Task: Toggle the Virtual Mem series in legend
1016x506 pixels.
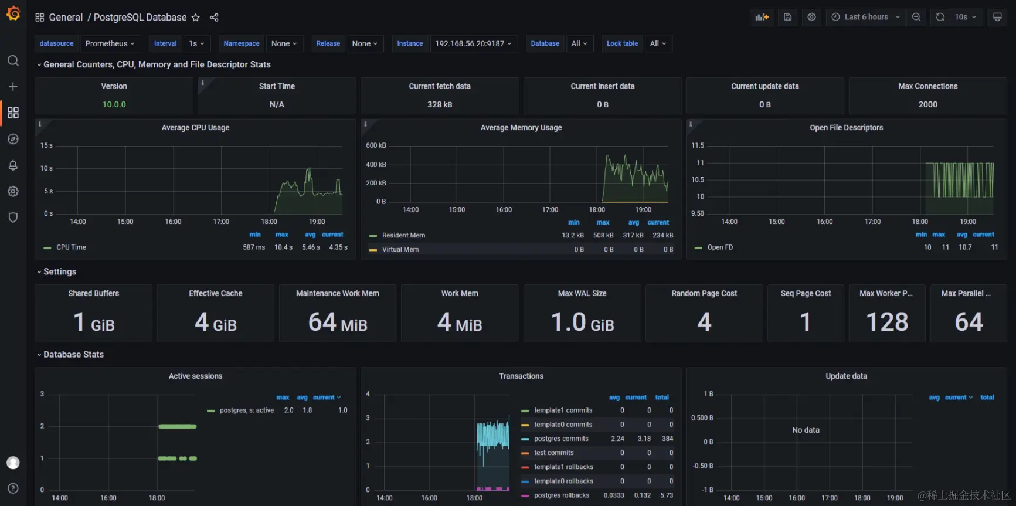Action: click(x=400, y=249)
